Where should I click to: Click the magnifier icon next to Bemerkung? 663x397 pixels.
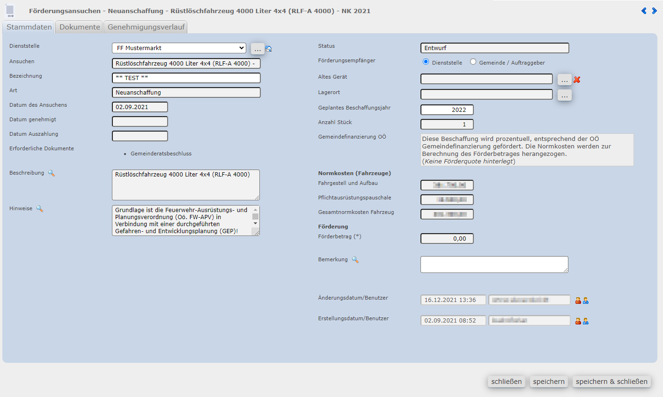point(355,260)
